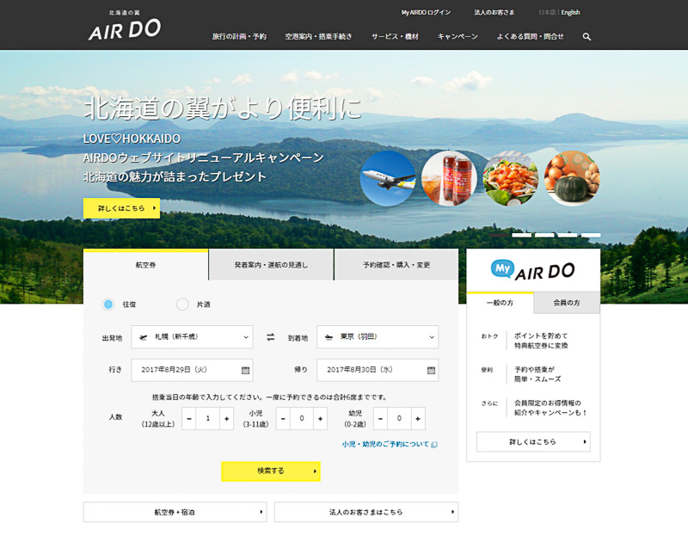Click 法人のお客さま header link
This screenshot has height=548, width=688.
pos(494,12)
